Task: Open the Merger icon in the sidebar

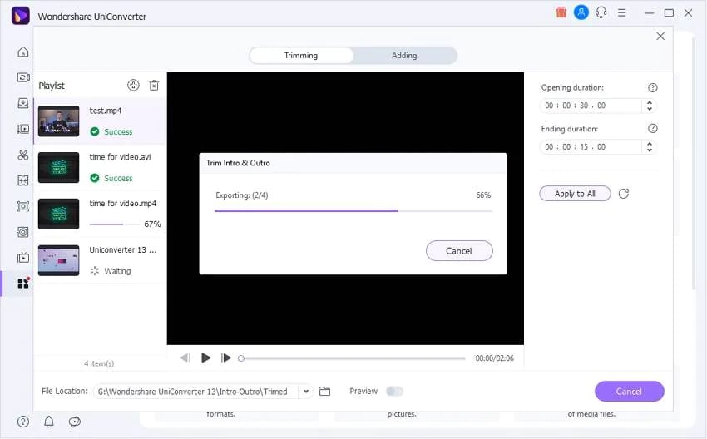Action: [x=23, y=180]
